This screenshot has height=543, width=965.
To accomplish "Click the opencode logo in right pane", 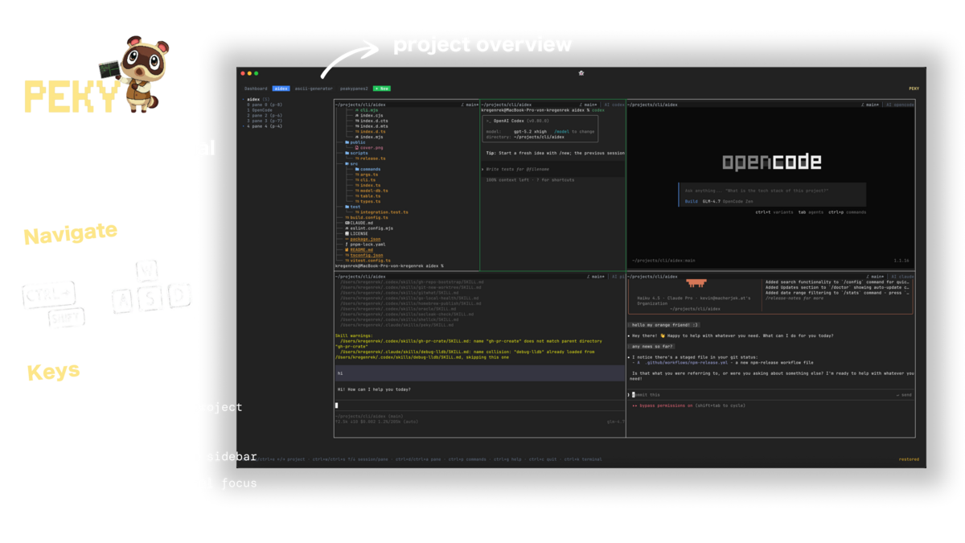I will pos(772,162).
